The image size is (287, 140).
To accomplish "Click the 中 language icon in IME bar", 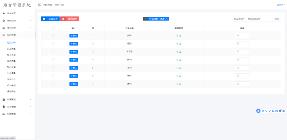I will point(263,111).
